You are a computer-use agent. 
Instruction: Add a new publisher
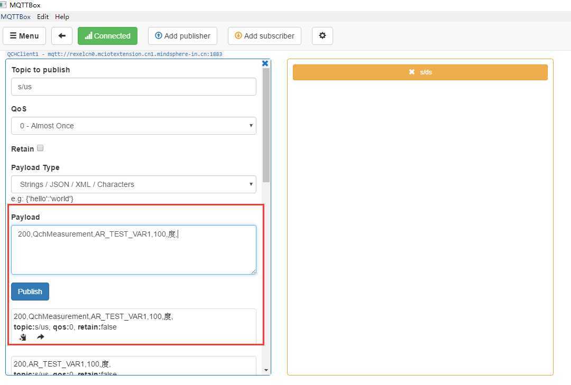pos(182,36)
